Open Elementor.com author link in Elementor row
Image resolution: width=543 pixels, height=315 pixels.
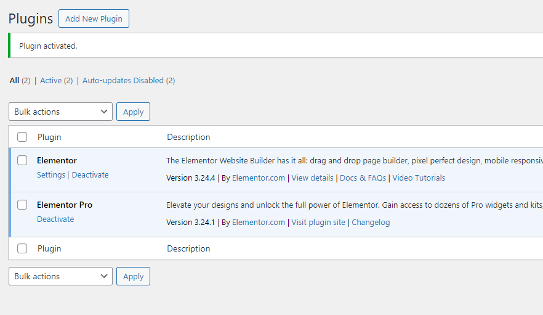tap(259, 178)
